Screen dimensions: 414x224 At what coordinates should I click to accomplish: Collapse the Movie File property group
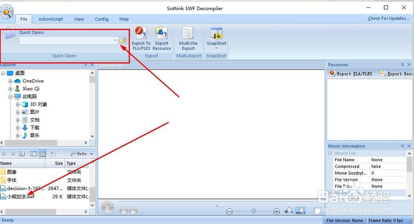330,153
